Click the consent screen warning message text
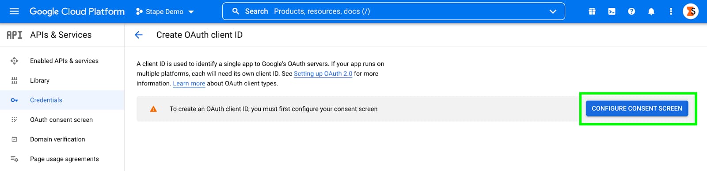 [x=274, y=109]
